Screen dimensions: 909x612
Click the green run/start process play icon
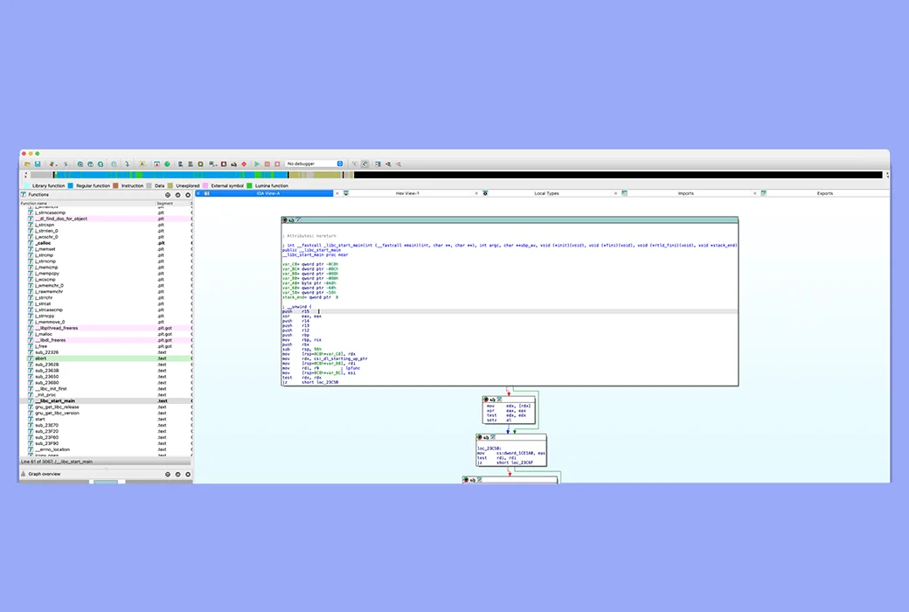tap(257, 164)
